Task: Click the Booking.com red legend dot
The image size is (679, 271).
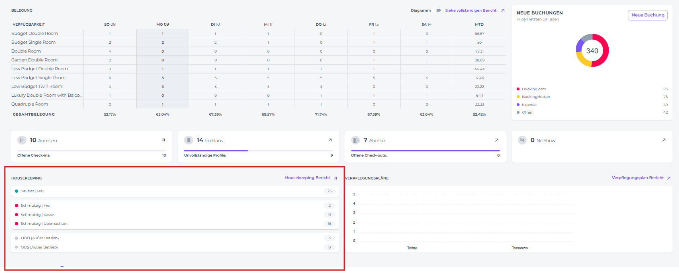Action: coord(518,89)
